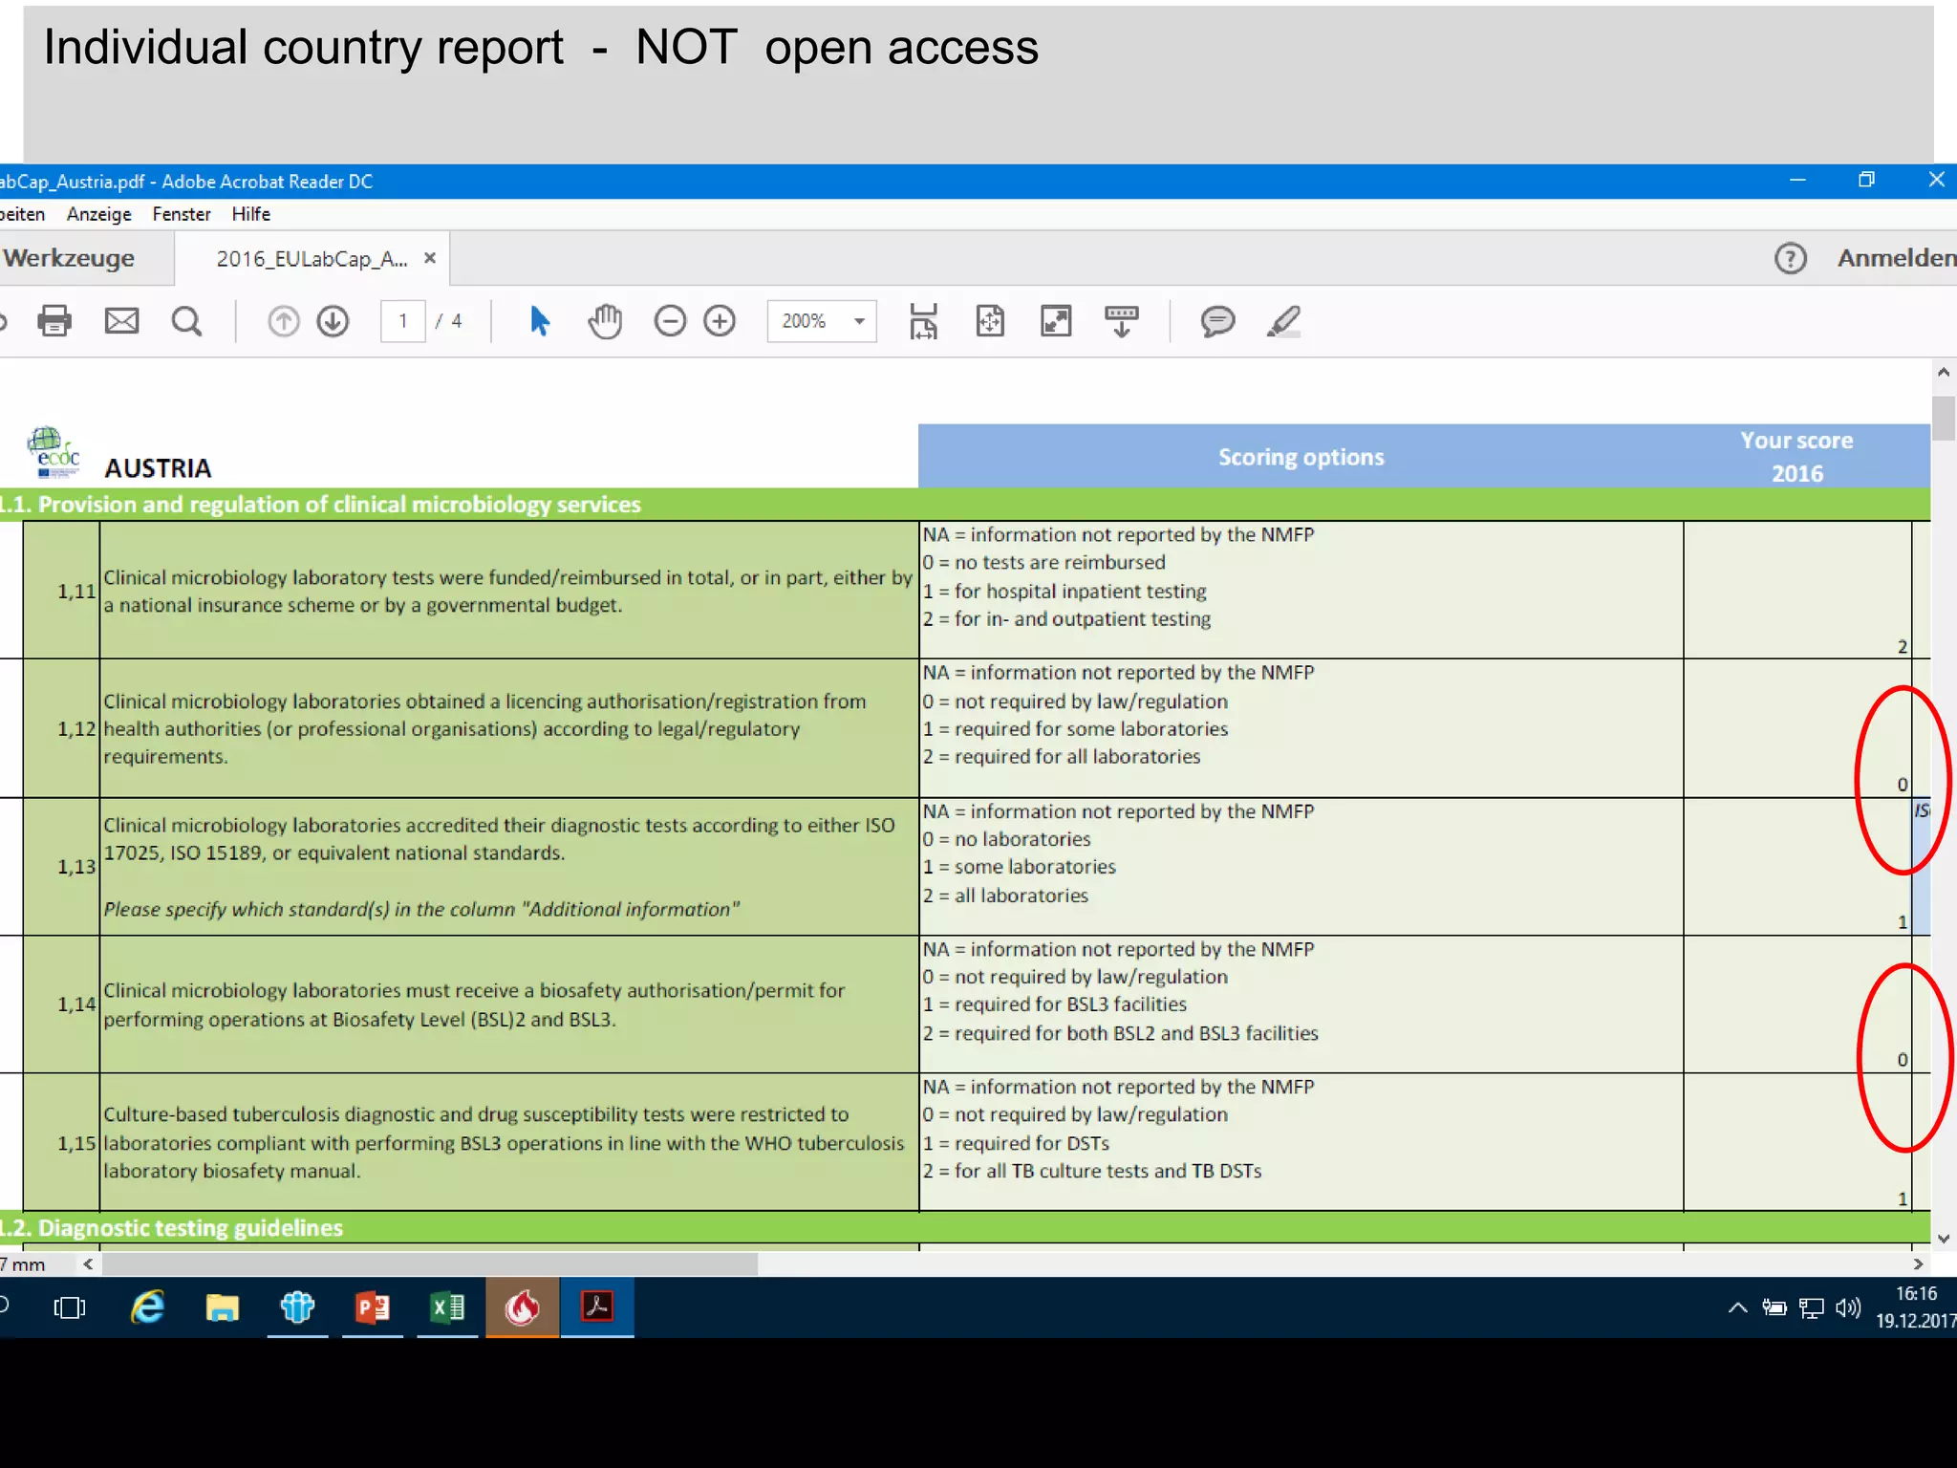Zoom out with the minus circle icon
The width and height of the screenshot is (1957, 1468).
pyautogui.click(x=670, y=321)
